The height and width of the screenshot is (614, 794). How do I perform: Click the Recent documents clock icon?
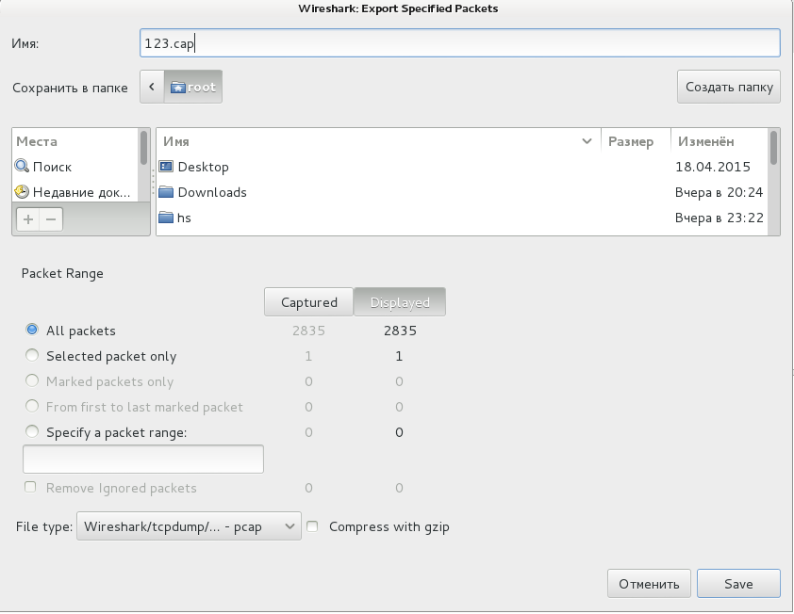tap(23, 192)
